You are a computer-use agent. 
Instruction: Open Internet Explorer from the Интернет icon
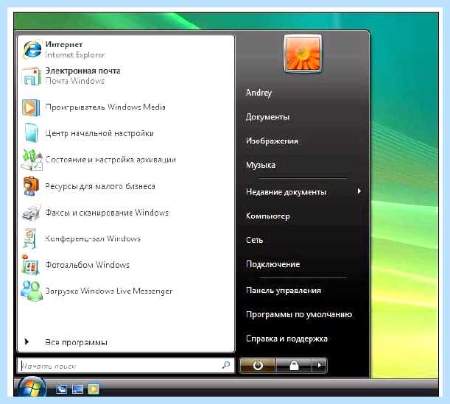[32, 49]
